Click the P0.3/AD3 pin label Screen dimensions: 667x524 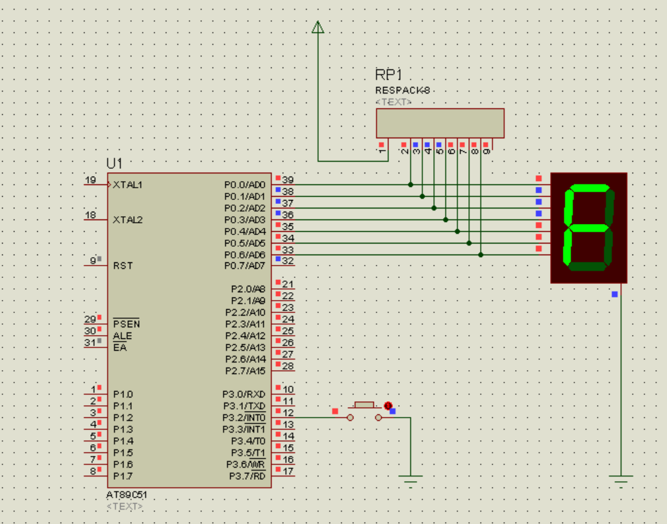[x=245, y=220]
